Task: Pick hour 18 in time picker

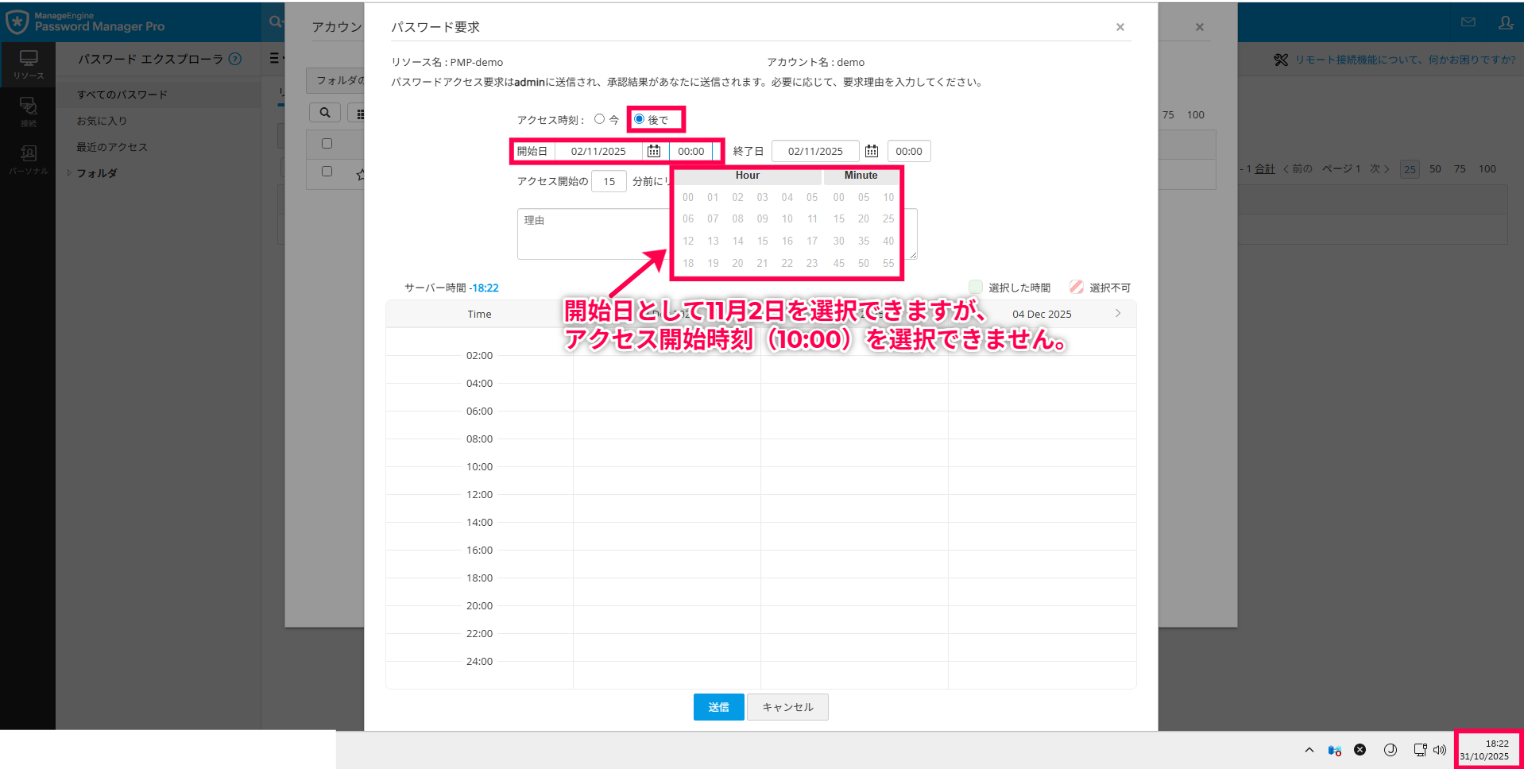Action: [x=688, y=263]
